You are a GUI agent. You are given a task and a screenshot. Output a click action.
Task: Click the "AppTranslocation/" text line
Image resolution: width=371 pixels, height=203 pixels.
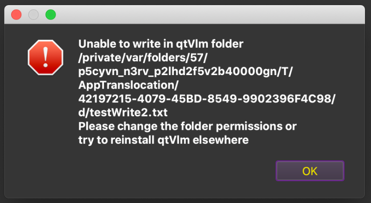(x=128, y=85)
